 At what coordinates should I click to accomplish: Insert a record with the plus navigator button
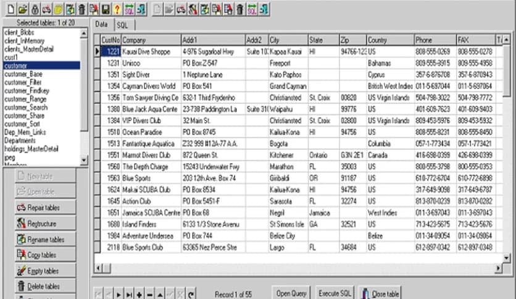139,294
